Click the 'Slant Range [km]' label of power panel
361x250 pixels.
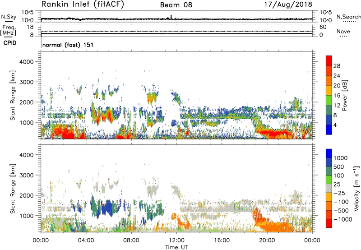13,95
